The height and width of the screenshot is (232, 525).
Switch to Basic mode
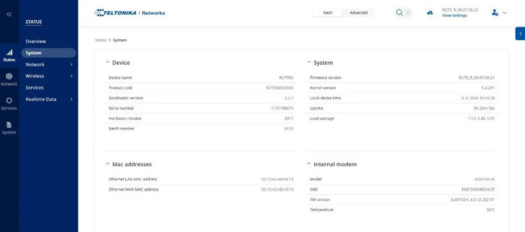(x=327, y=13)
